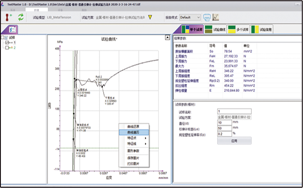Image resolution: width=303 pixels, height=188 pixels.
Task: Open the curve chart report icon
Action: click(216, 17)
